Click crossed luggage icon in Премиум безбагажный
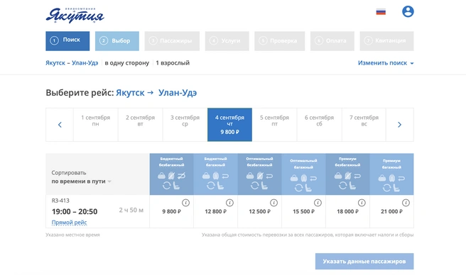 [x=347, y=176]
